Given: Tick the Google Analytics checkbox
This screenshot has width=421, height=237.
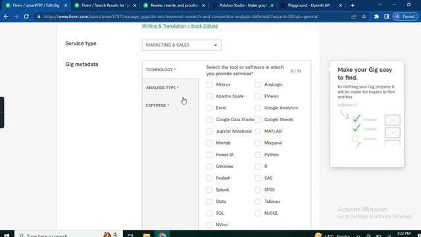Looking at the screenshot, I should tap(258, 108).
